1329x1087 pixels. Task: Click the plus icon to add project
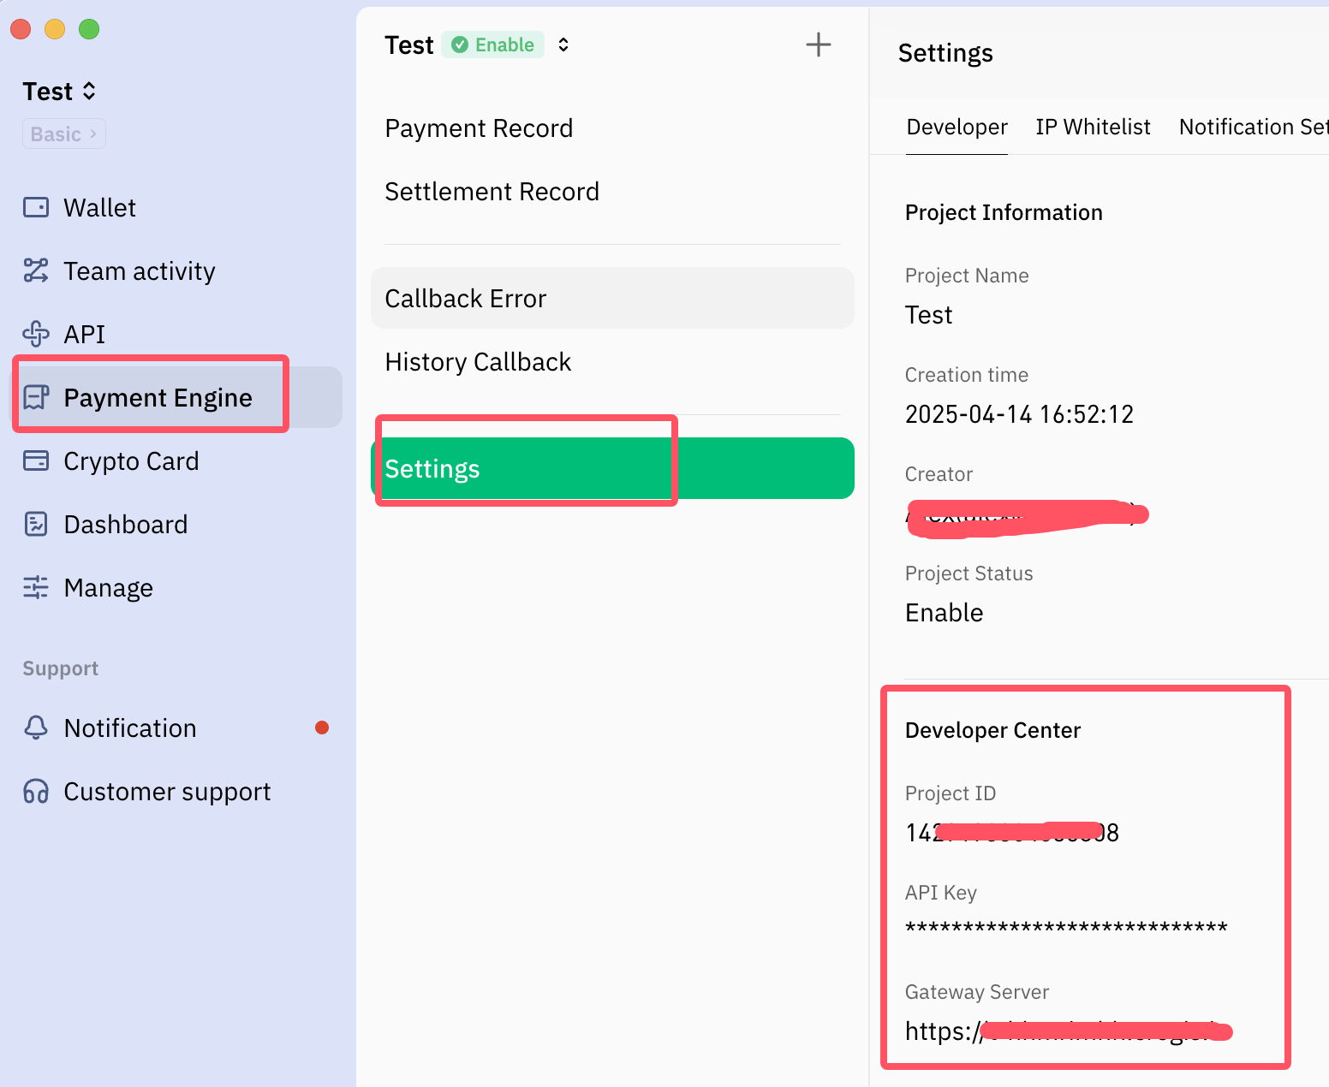coord(819,45)
